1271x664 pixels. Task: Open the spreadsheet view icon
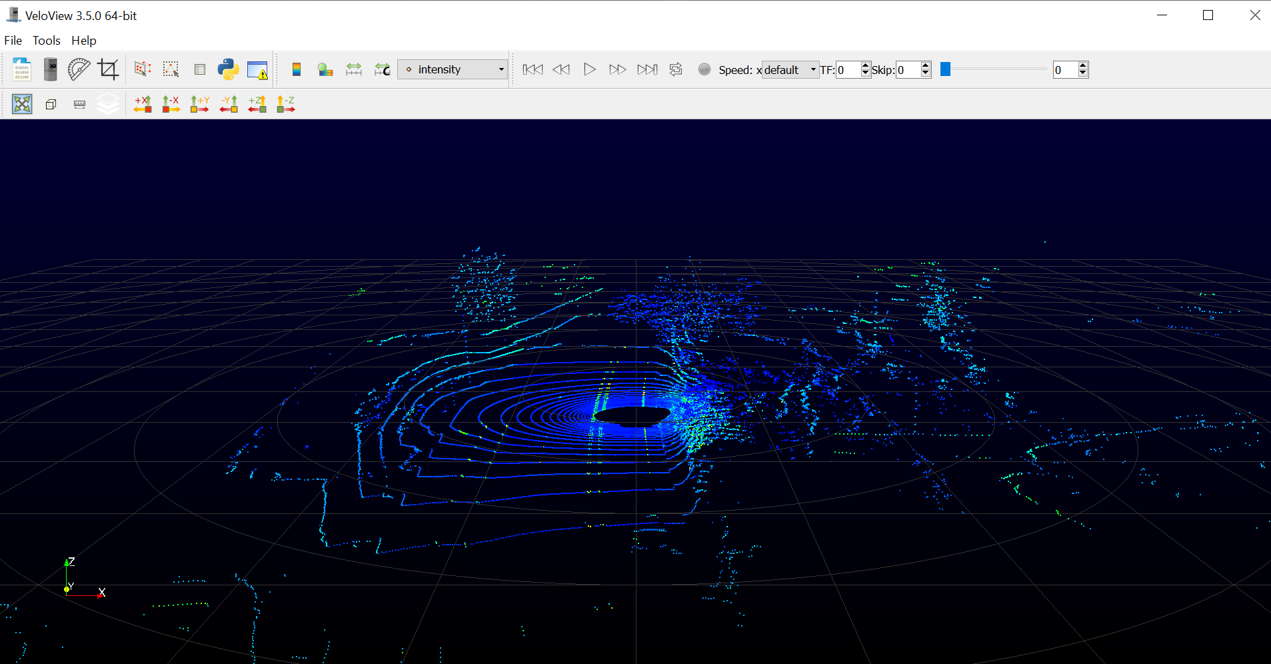coord(199,69)
